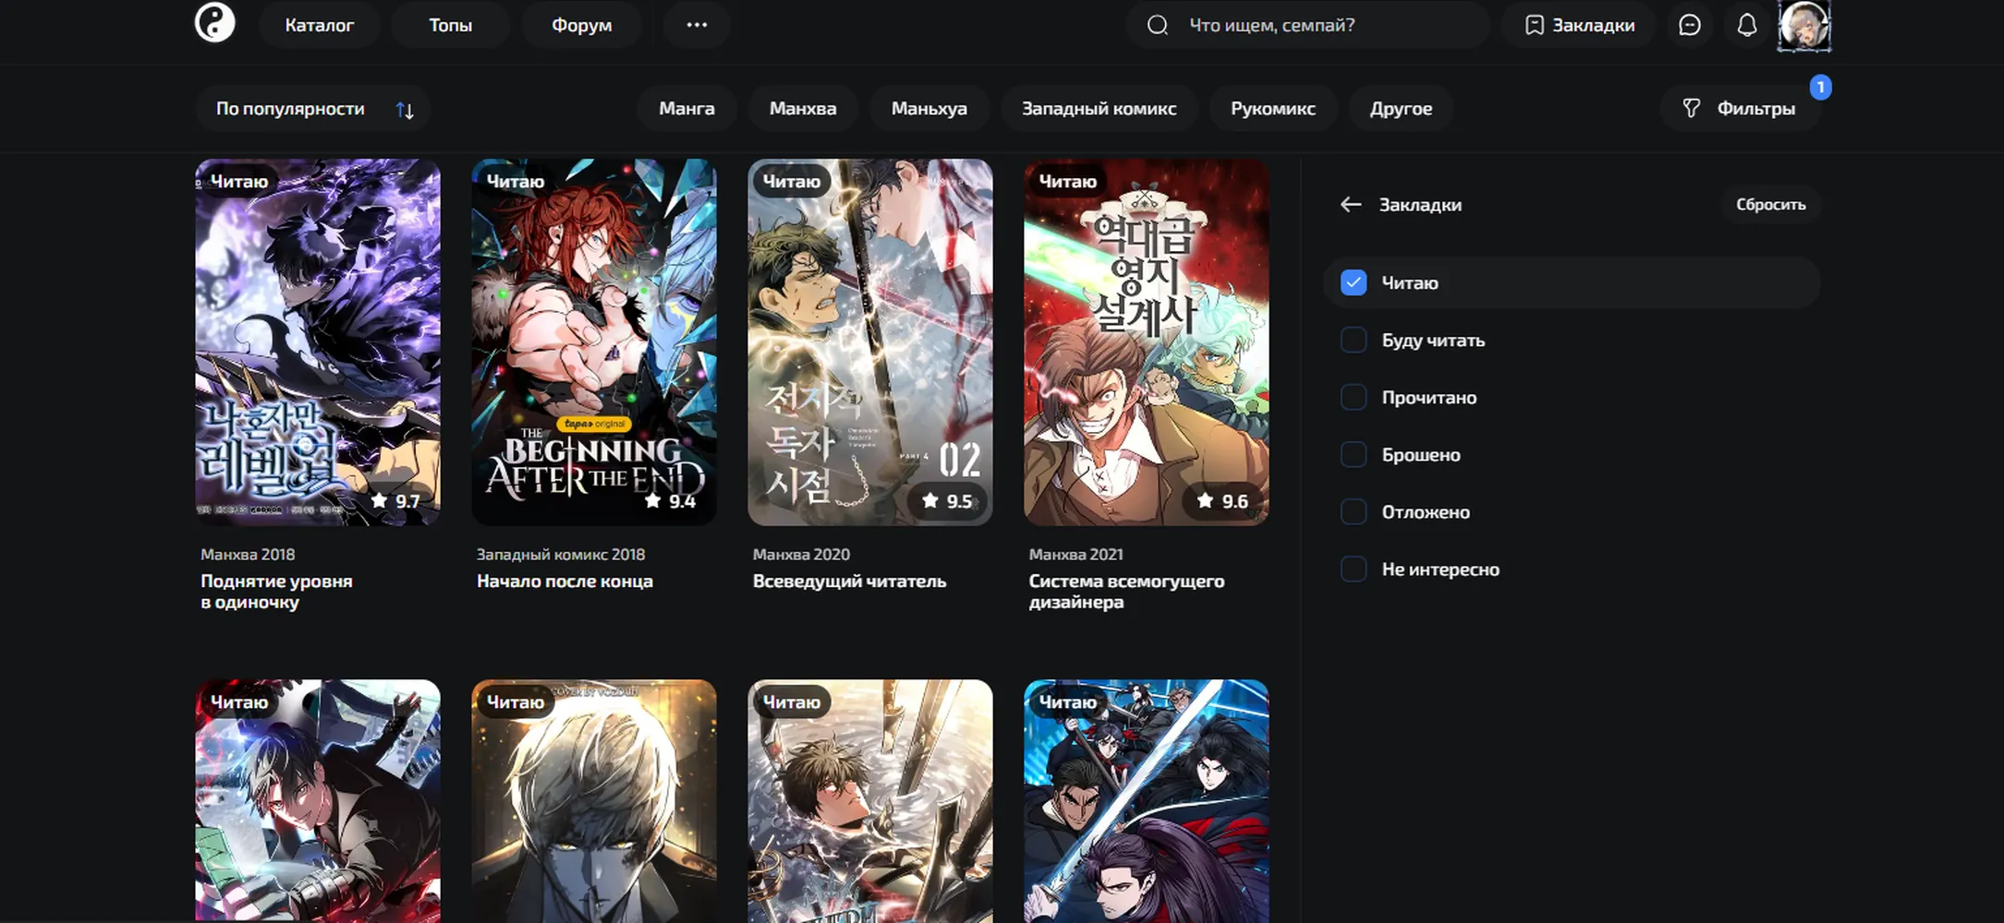Open the three-dots more menu

coord(697,25)
